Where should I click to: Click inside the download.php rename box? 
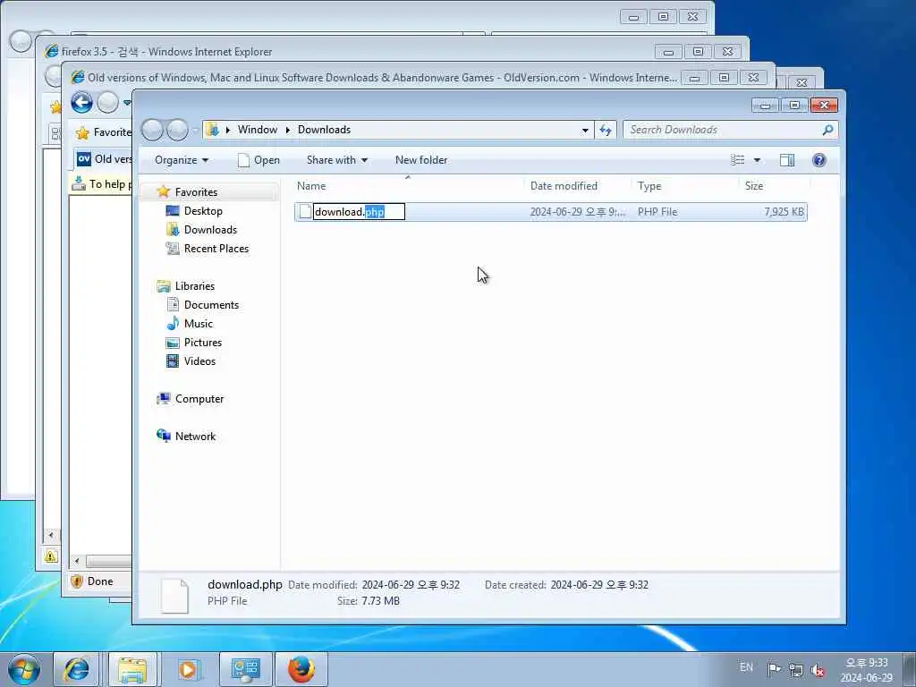click(360, 211)
